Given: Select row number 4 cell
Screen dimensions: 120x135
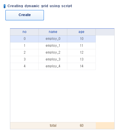Looking at the screenshot, I should 24,66.
